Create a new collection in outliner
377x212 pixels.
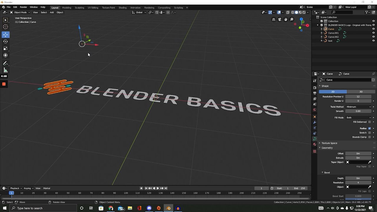tap(373, 12)
